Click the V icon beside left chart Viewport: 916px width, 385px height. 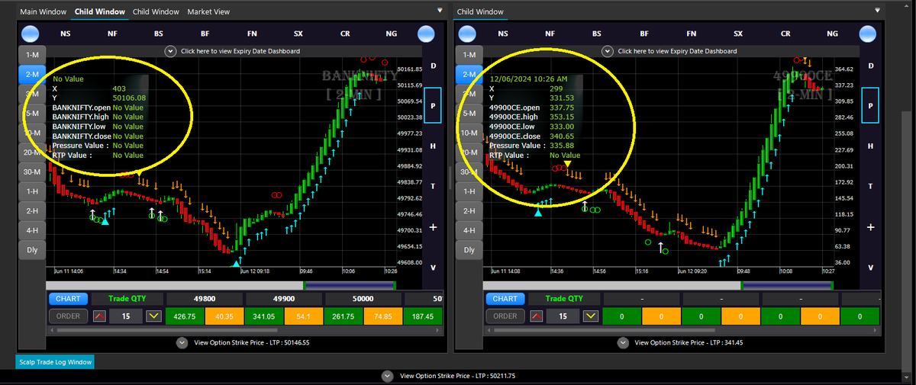click(433, 268)
